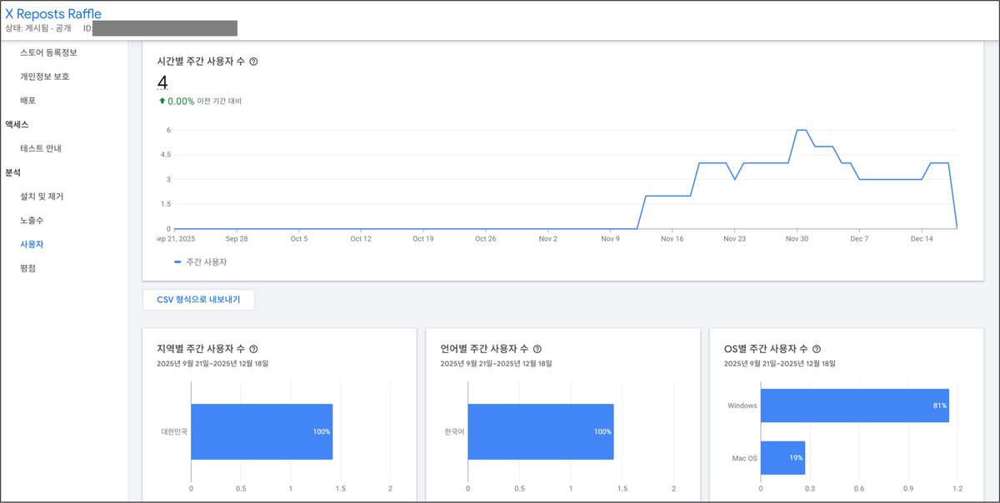
Task: Click the 한국어 axis label
Action: [454, 432]
